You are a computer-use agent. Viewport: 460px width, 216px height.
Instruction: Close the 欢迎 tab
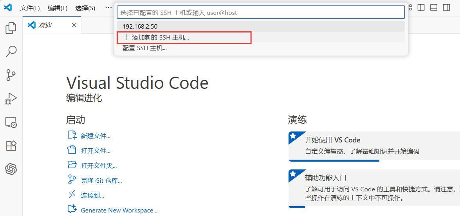(74, 25)
